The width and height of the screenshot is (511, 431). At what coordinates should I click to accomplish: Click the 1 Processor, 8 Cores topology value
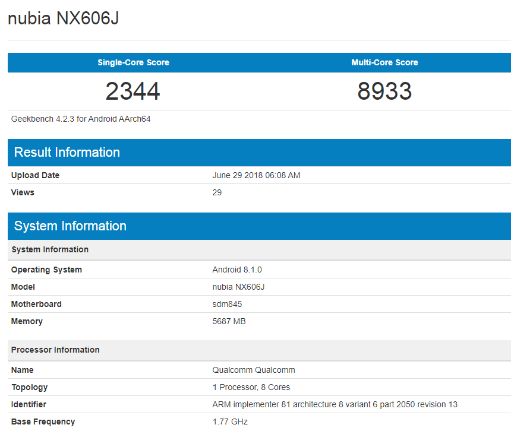251,387
